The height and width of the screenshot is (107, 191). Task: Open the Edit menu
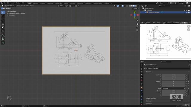8,3
